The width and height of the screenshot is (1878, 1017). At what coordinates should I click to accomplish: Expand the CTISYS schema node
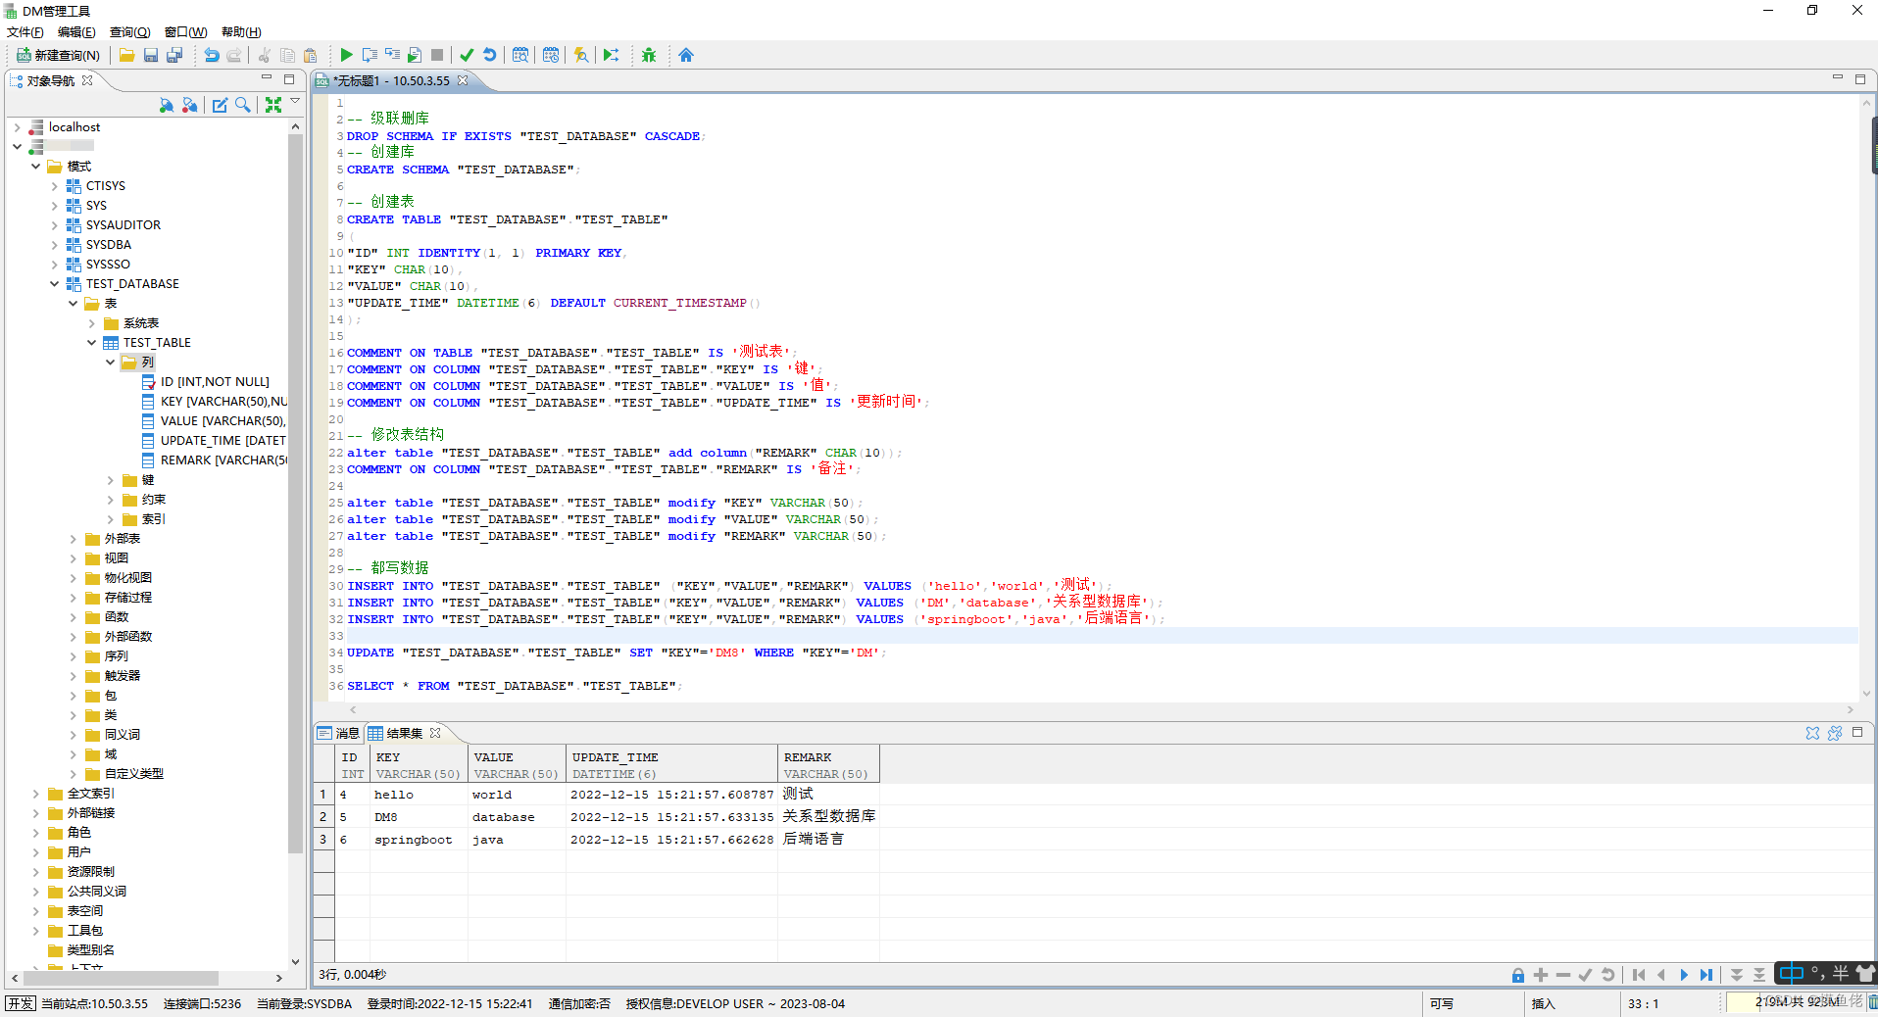pos(54,186)
